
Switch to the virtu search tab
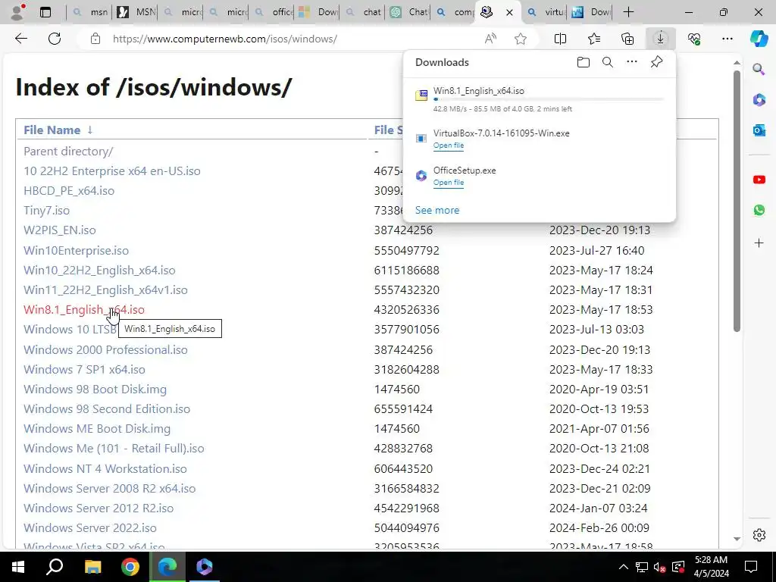pyautogui.click(x=546, y=12)
